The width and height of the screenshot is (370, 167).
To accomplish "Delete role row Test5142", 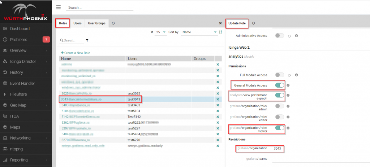I will point(218,117).
